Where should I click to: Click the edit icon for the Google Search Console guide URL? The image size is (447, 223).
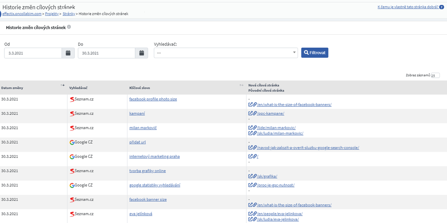pyautogui.click(x=250, y=147)
